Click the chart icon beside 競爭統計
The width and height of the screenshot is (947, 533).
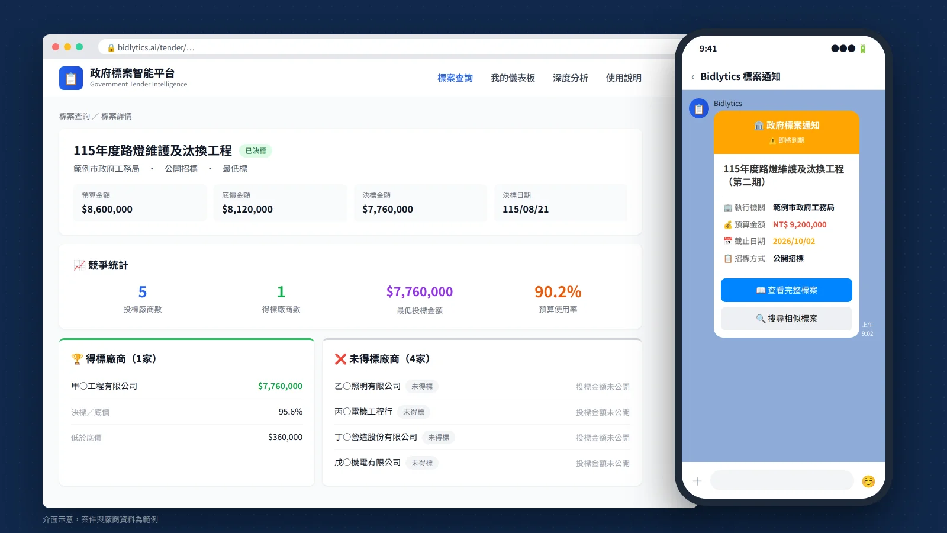coord(79,265)
